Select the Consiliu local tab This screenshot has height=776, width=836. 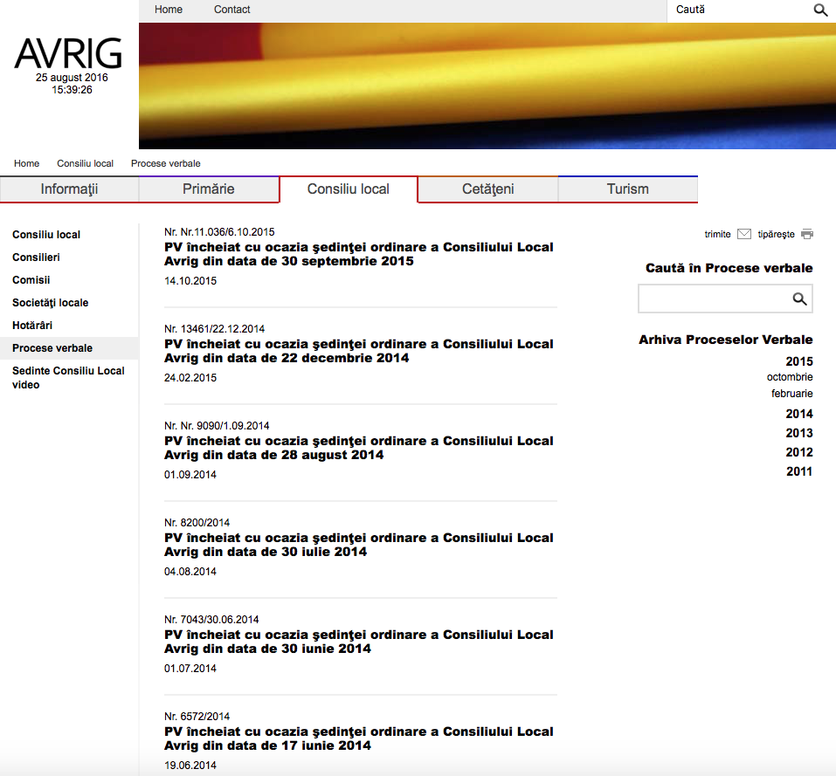coord(349,189)
